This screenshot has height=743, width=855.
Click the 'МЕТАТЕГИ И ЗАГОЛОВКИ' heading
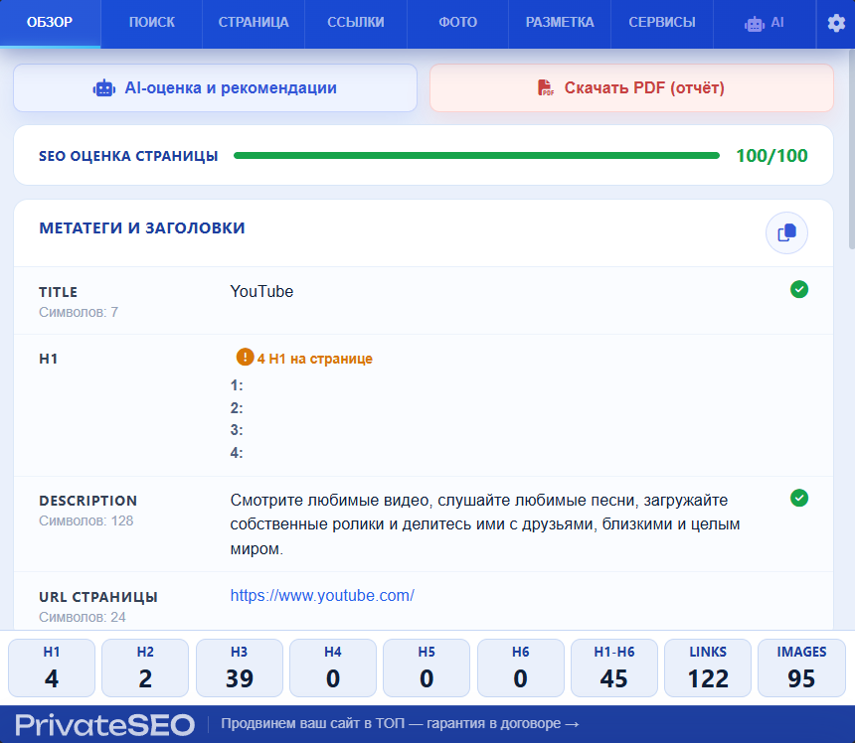(142, 227)
